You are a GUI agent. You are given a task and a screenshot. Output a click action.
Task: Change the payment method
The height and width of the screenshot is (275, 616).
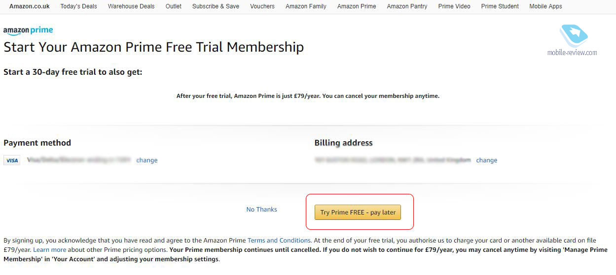pyautogui.click(x=147, y=160)
